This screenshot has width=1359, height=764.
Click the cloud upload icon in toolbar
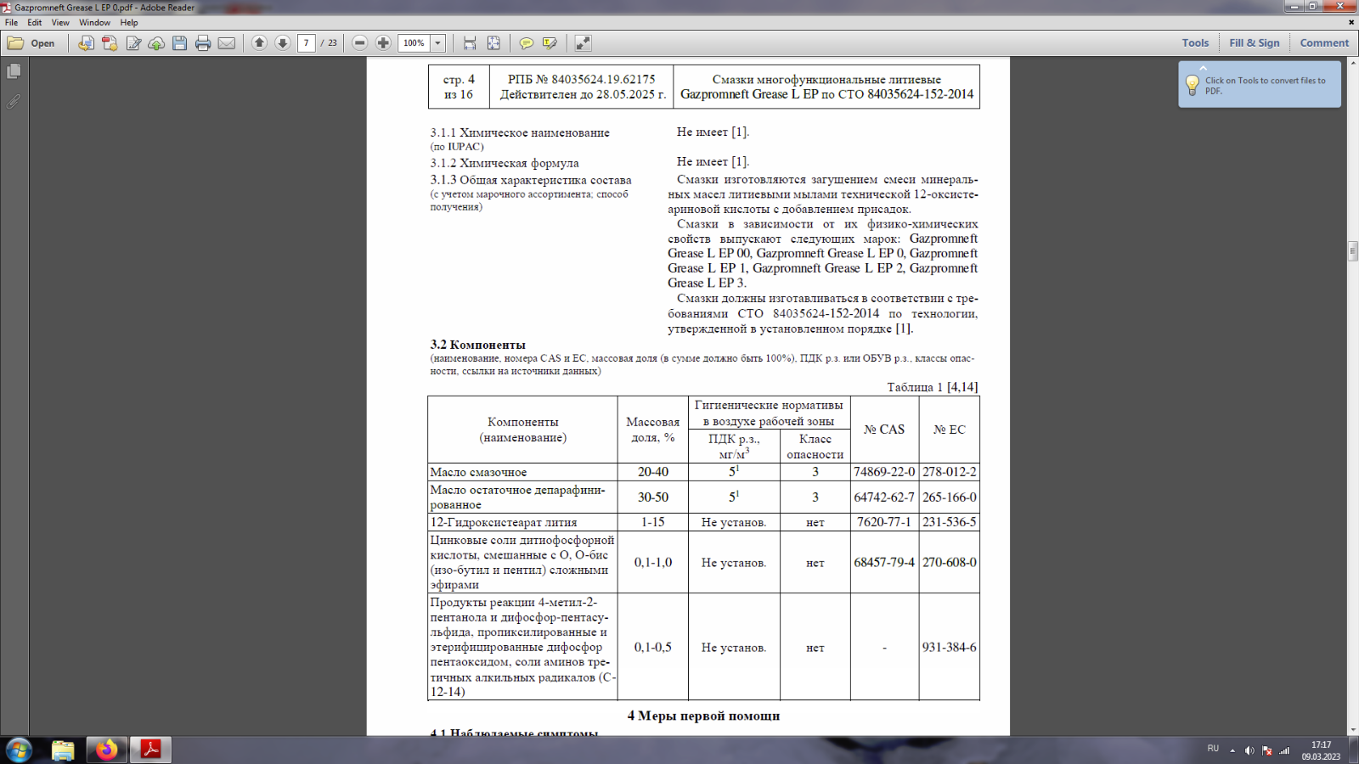(156, 43)
